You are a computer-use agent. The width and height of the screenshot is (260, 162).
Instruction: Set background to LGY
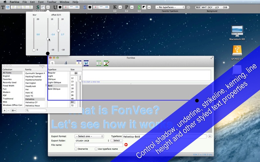217,7
